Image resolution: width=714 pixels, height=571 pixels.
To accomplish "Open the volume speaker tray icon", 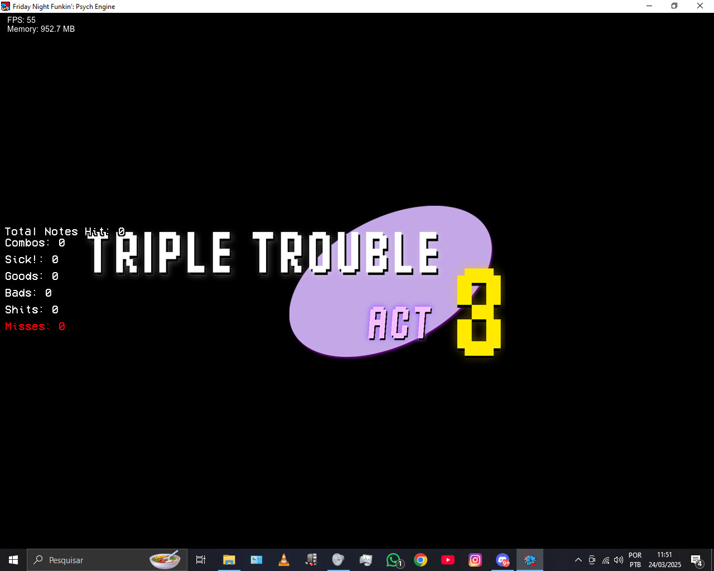I will point(619,560).
